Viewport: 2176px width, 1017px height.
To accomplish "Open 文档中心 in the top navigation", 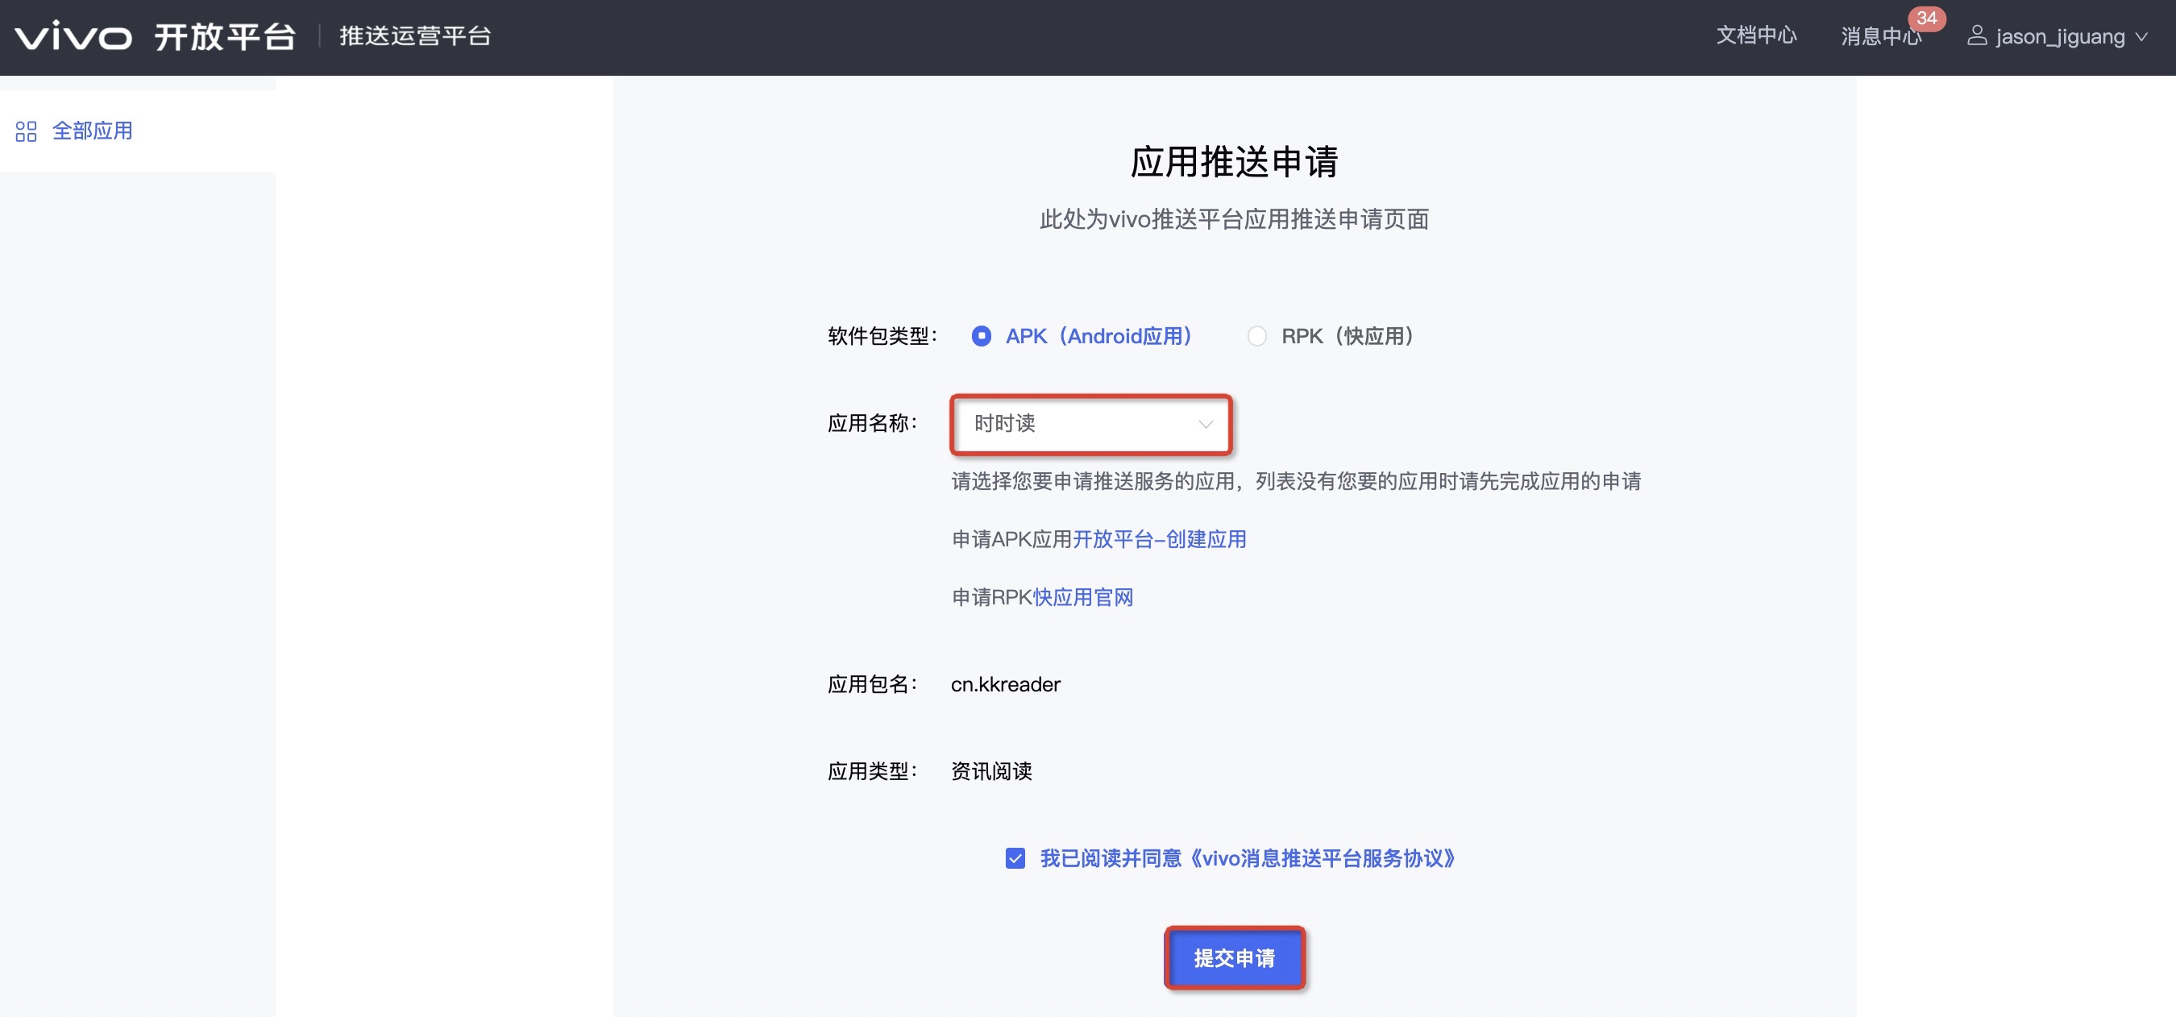I will click(x=1756, y=35).
